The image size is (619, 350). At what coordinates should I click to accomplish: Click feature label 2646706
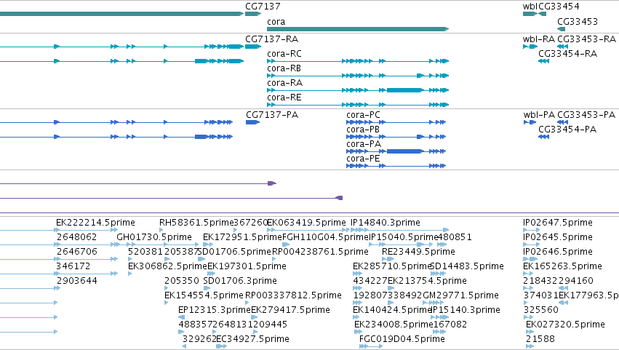[76, 252]
